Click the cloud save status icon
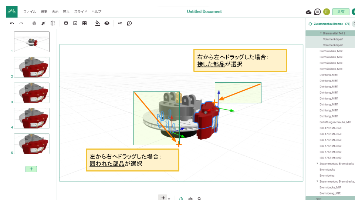The image size is (355, 200). pyautogui.click(x=308, y=12)
